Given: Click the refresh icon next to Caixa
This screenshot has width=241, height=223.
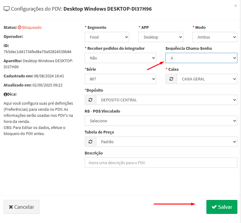Looking at the screenshot, I should 171,79.
